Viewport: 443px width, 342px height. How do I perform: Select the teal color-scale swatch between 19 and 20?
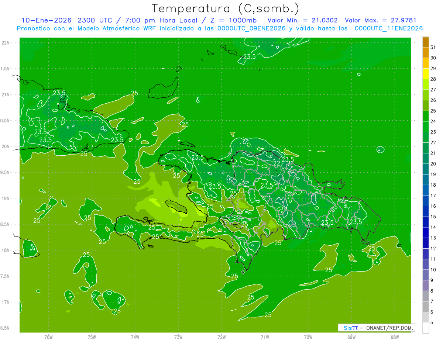click(426, 169)
